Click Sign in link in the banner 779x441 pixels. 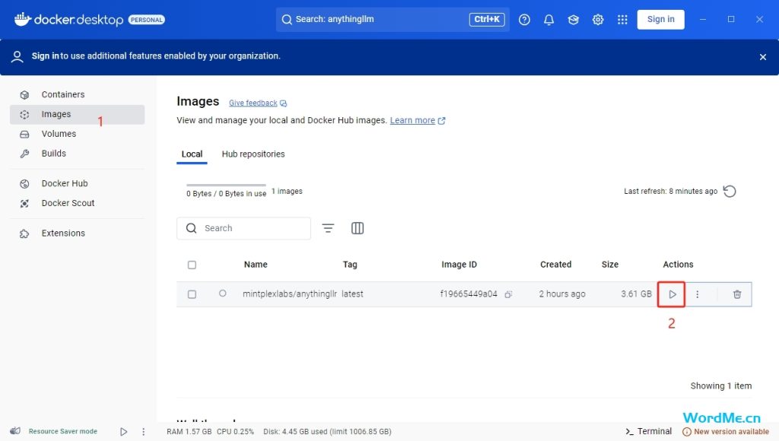(x=45, y=56)
